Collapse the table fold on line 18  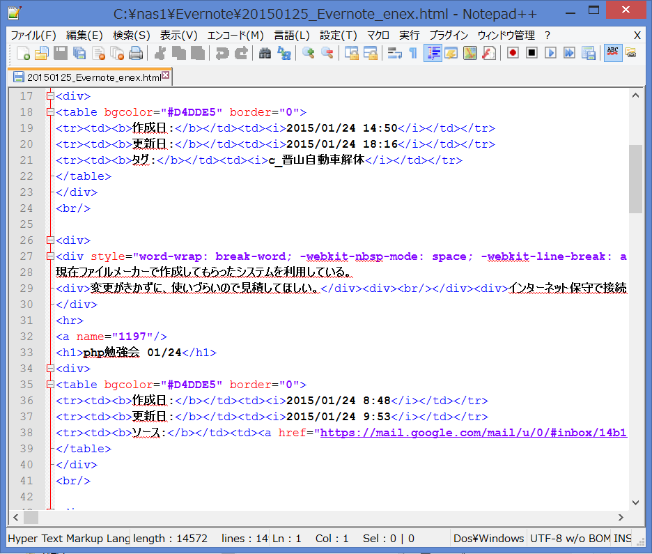pyautogui.click(x=49, y=112)
